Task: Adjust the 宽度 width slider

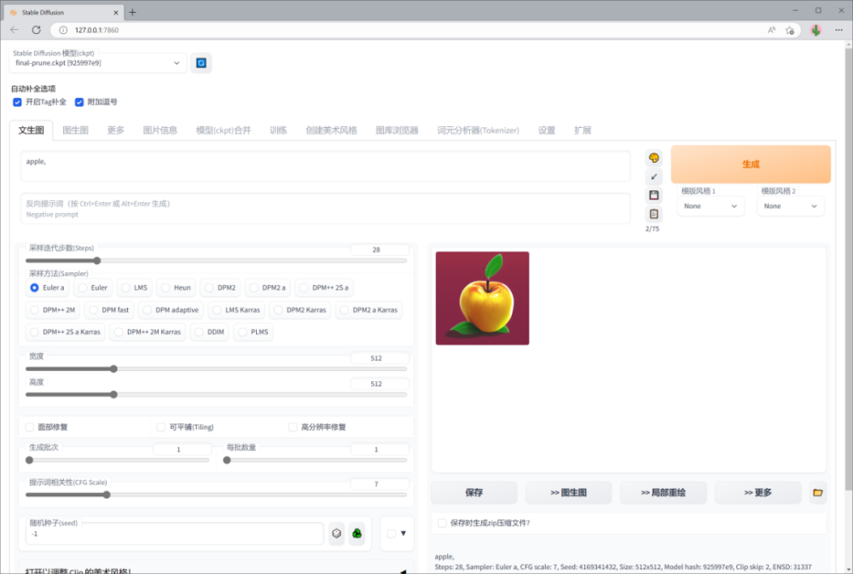Action: coord(216,369)
